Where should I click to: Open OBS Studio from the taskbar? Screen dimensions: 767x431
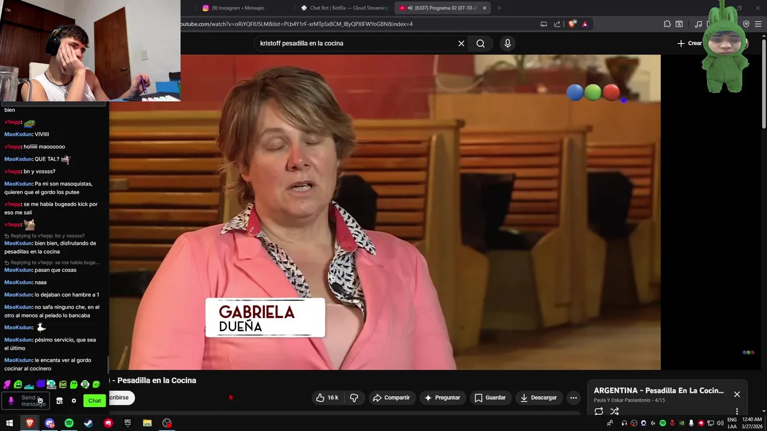pos(167,423)
